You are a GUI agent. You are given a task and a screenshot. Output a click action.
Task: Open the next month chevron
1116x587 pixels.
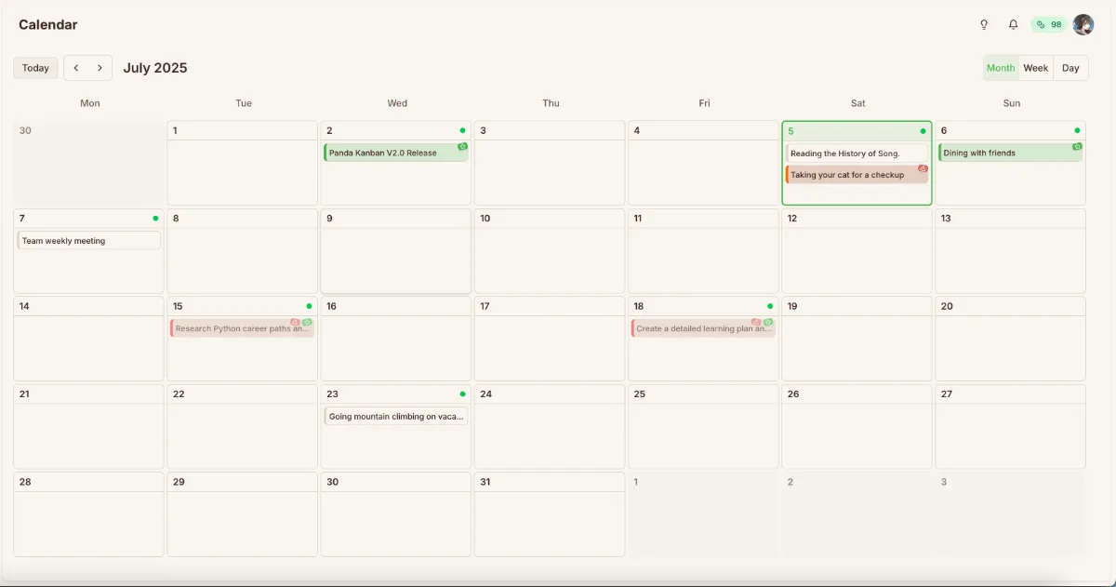(x=100, y=67)
